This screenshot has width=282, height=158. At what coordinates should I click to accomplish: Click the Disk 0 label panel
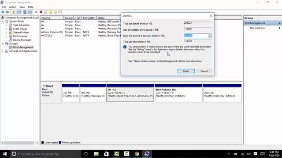click(51, 93)
